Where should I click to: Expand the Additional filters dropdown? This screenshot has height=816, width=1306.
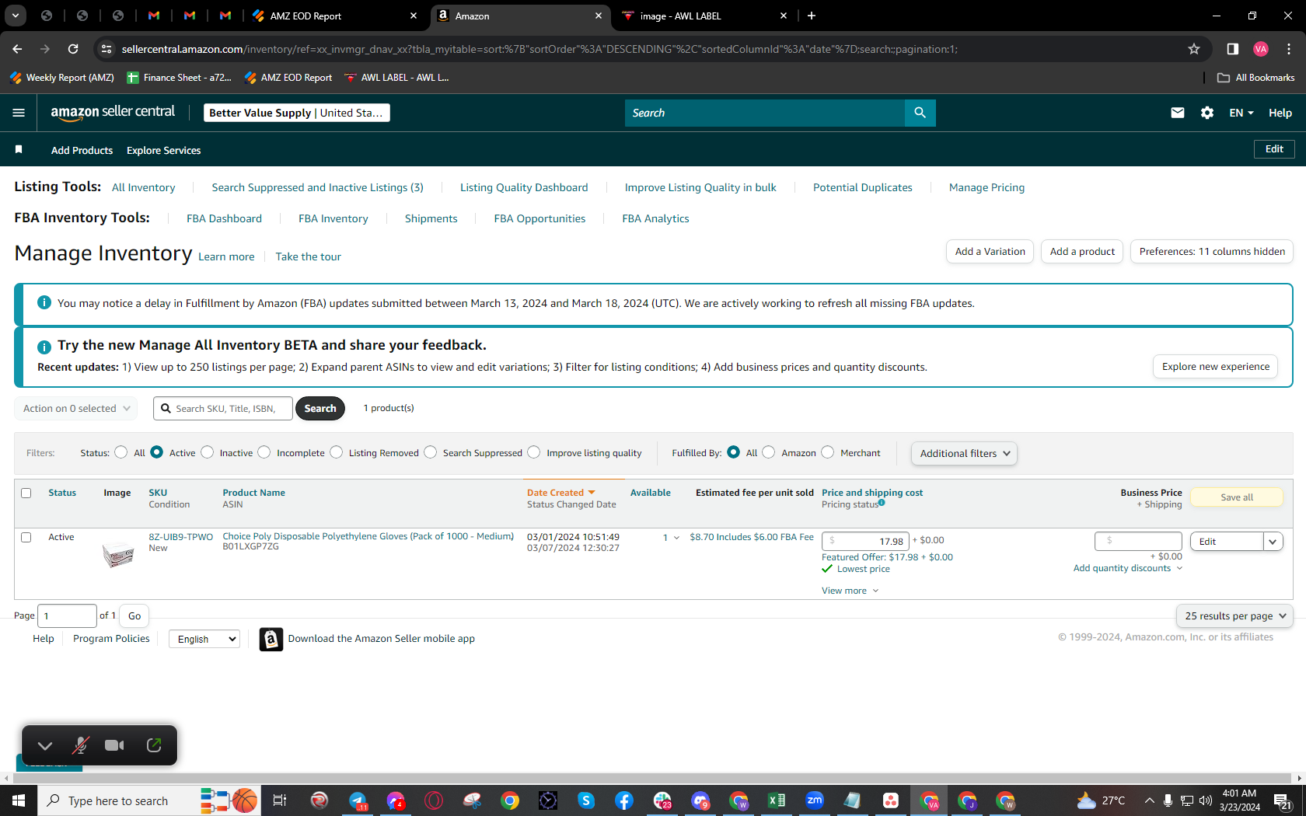[x=964, y=453]
